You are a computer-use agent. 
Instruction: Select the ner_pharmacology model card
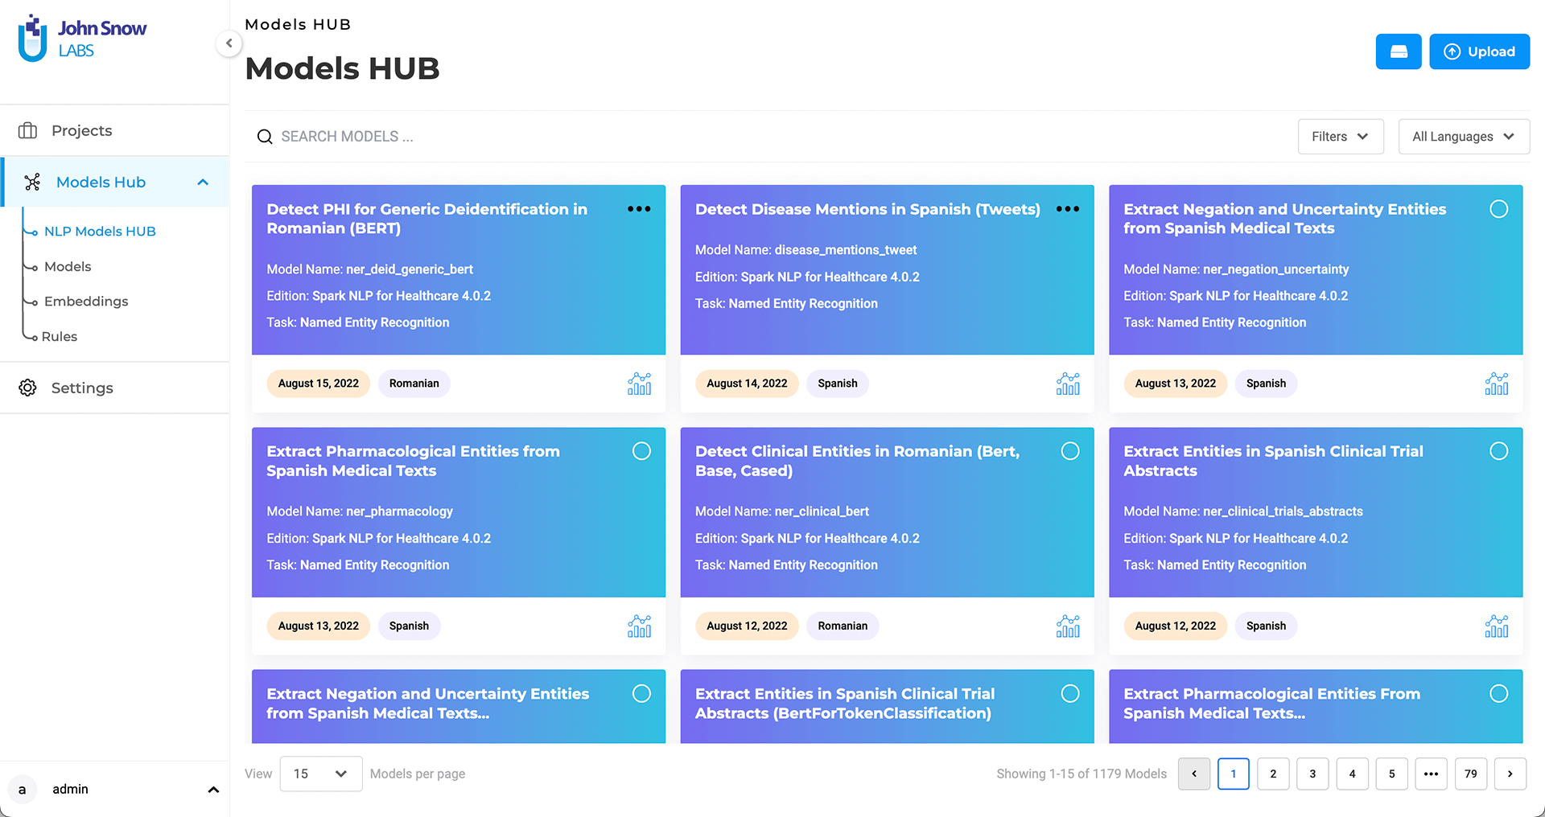[x=641, y=451]
